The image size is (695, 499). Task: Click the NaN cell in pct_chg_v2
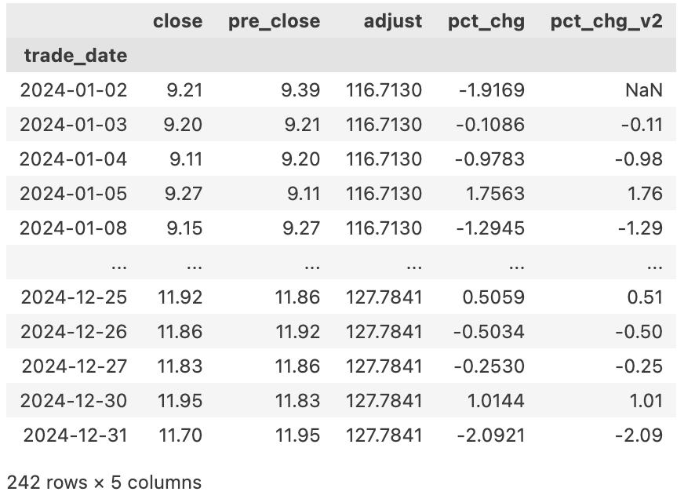coord(643,90)
